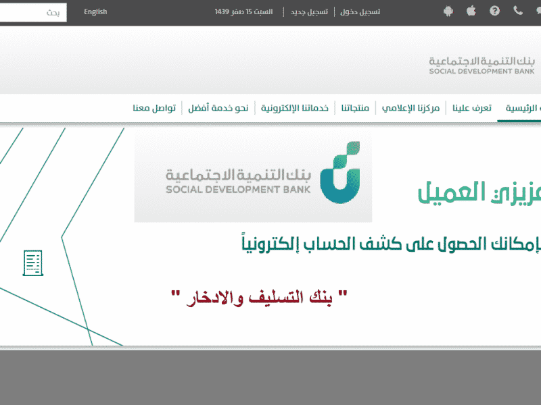Click the help question mark icon
The width and height of the screenshot is (541, 405).
(x=494, y=11)
